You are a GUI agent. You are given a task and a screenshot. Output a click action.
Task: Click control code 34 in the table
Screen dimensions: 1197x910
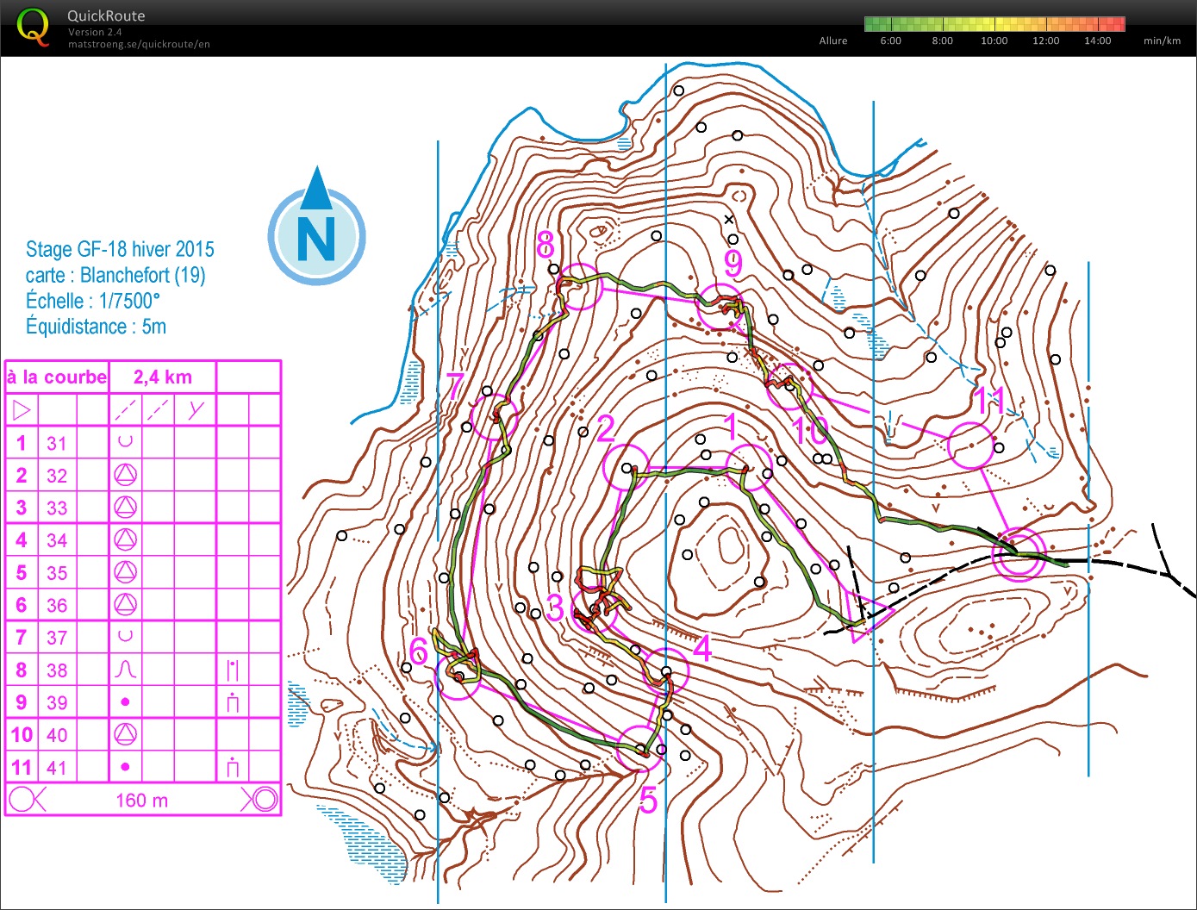(57, 540)
